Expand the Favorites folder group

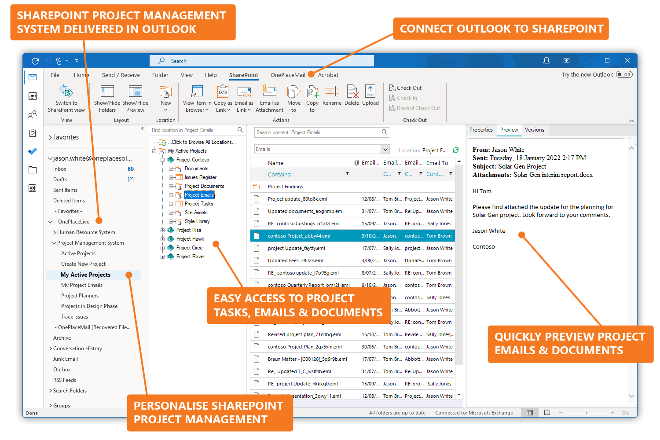[x=50, y=137]
